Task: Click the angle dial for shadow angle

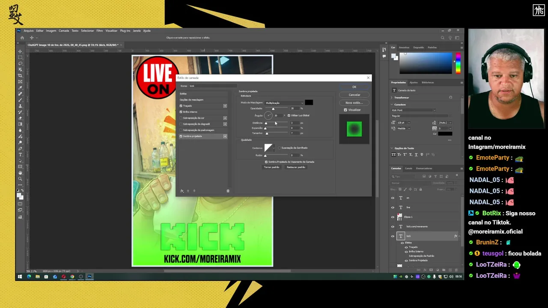Action: (268, 115)
